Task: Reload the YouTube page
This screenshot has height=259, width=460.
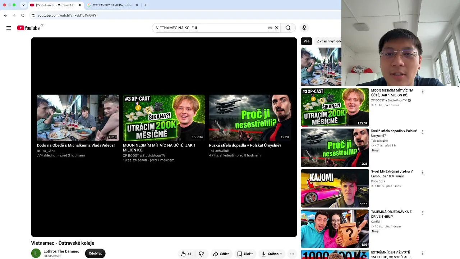Action: coord(23,15)
